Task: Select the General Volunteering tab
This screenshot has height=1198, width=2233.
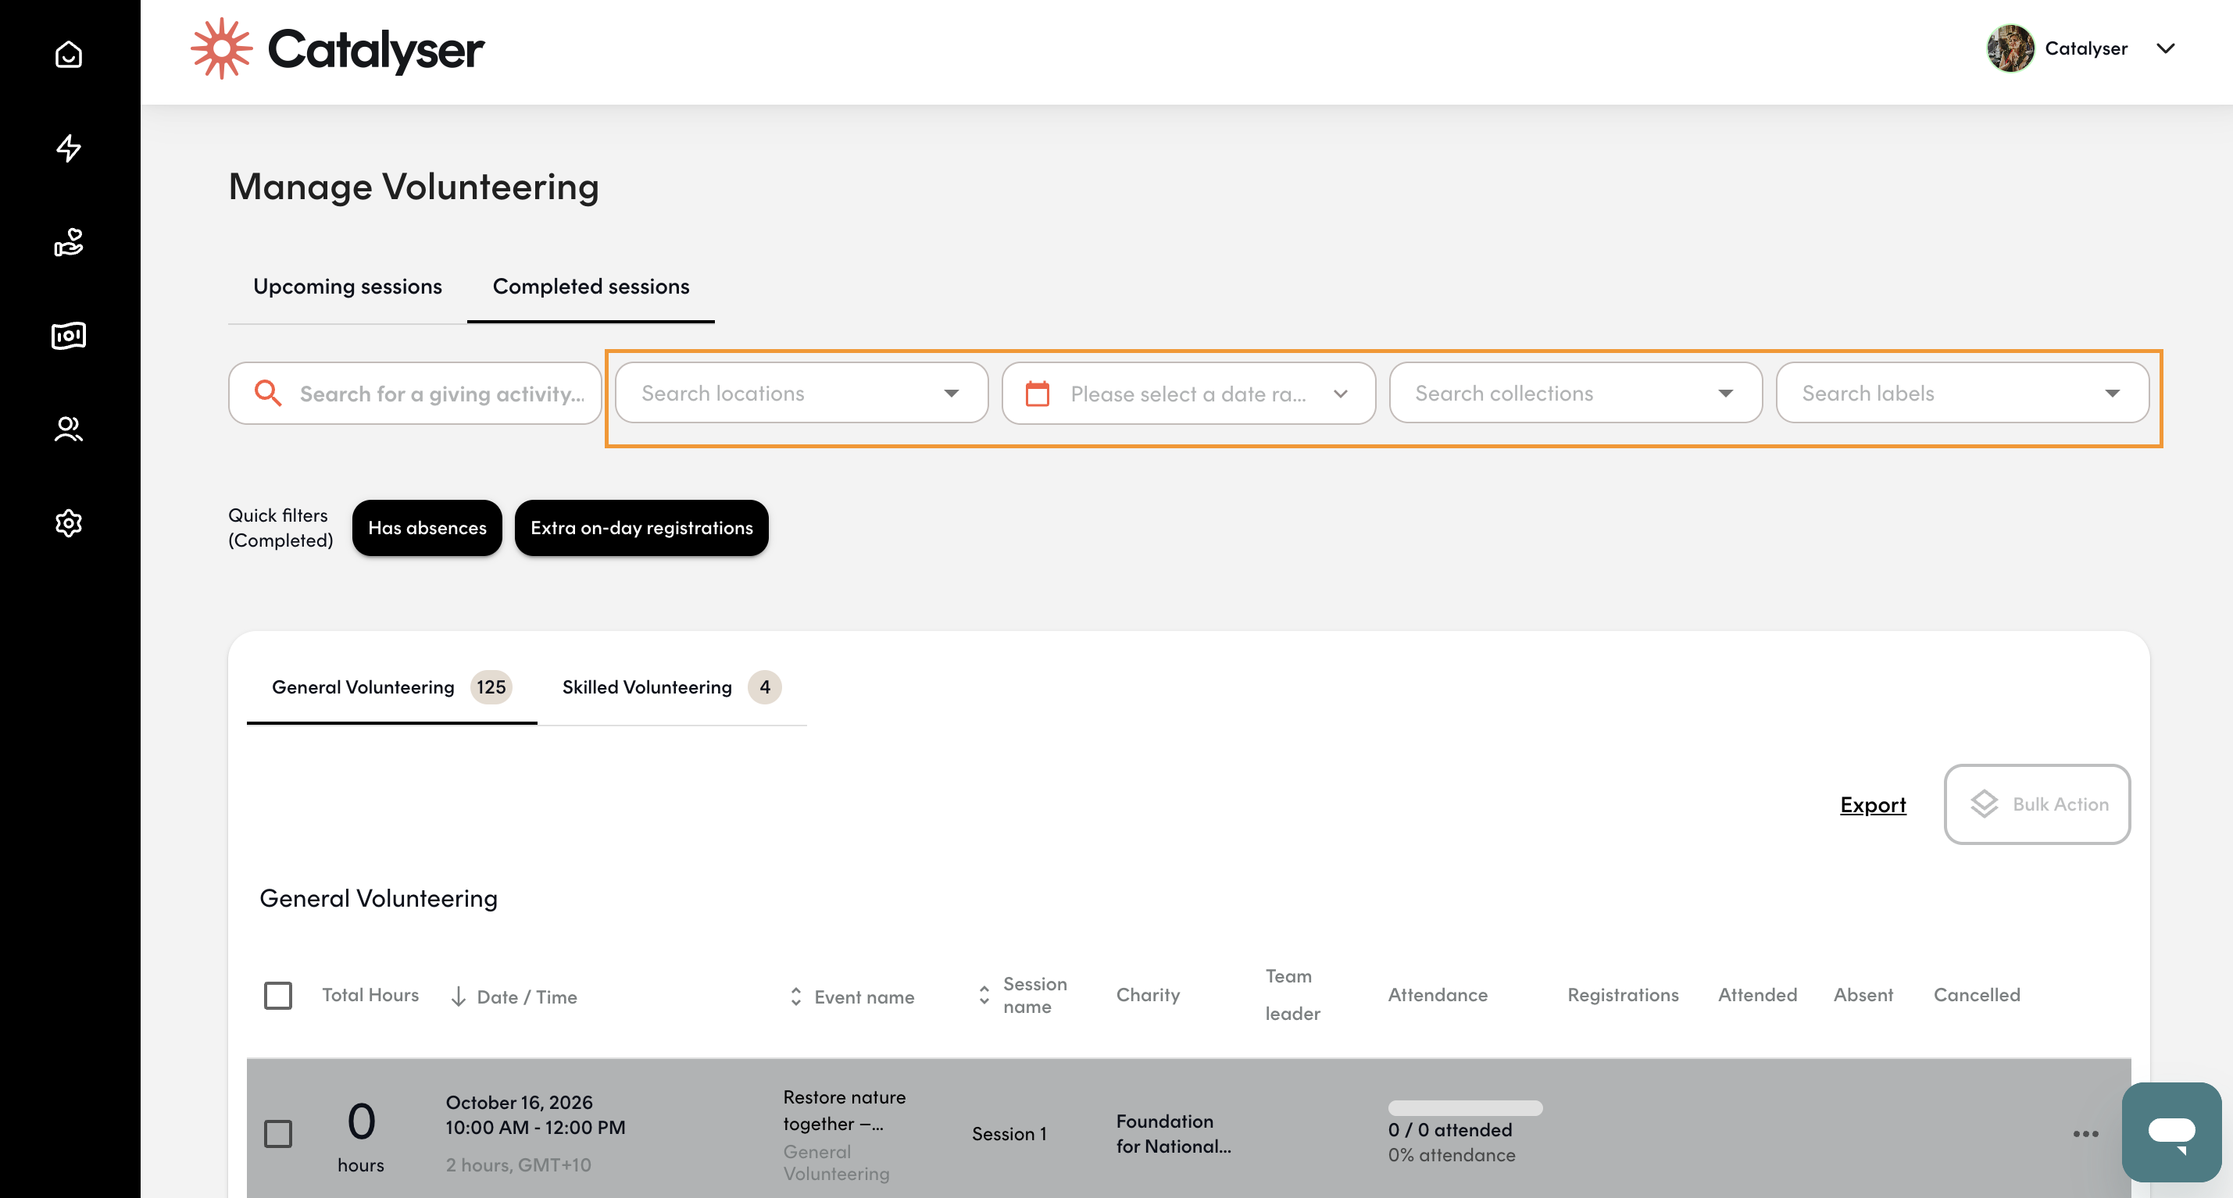Action: pos(391,687)
